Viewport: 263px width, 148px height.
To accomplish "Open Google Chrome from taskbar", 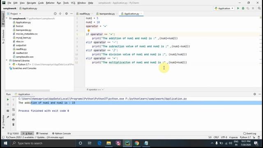I will pyautogui.click(x=137, y=143).
